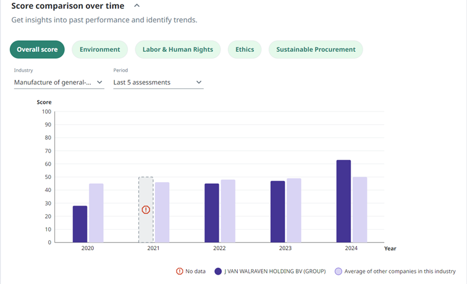Image resolution: width=467 pixels, height=284 pixels.
Task: Click the 2023 industry average bar
Action: point(293,211)
